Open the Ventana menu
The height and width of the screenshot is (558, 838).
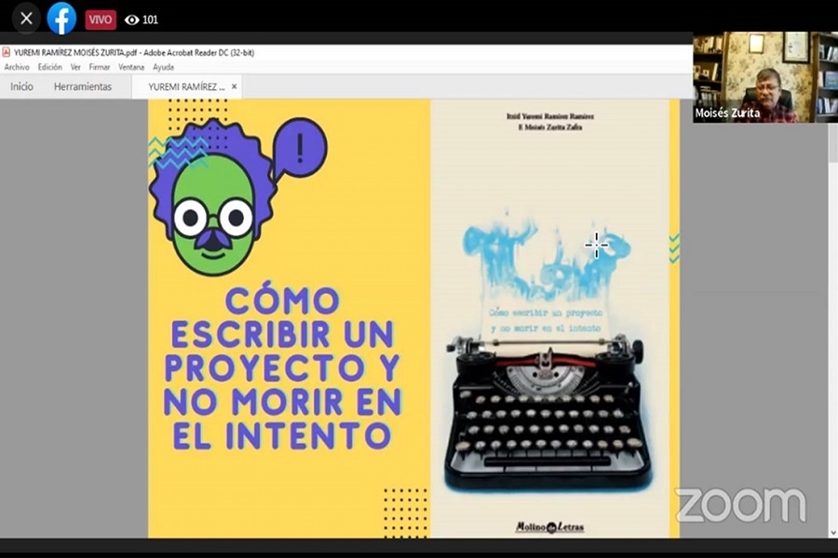click(x=131, y=67)
